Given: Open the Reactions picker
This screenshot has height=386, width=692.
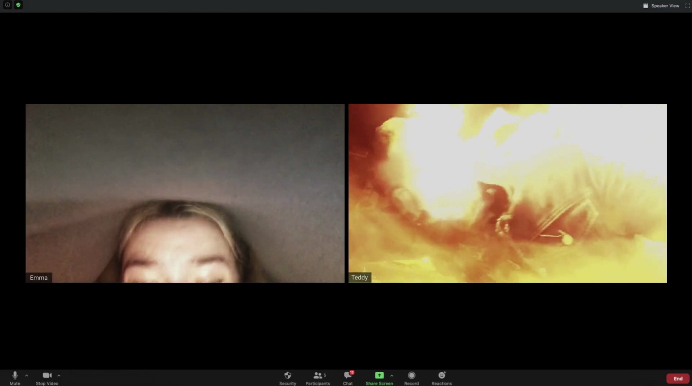Looking at the screenshot, I should [x=442, y=378].
